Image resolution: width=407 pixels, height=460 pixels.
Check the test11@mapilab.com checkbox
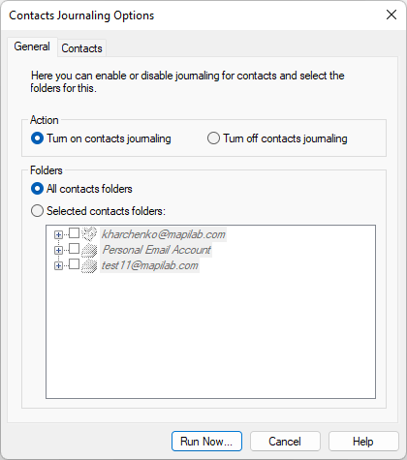click(x=75, y=264)
